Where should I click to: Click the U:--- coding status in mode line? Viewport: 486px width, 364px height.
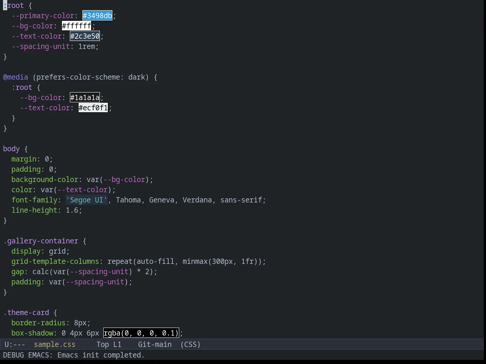point(15,344)
